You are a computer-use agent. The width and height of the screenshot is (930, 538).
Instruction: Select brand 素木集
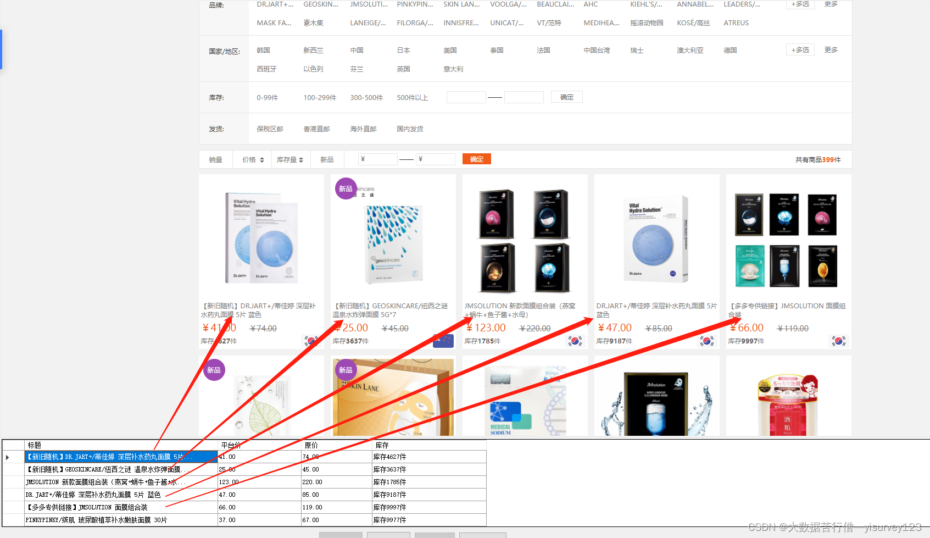[x=314, y=23]
